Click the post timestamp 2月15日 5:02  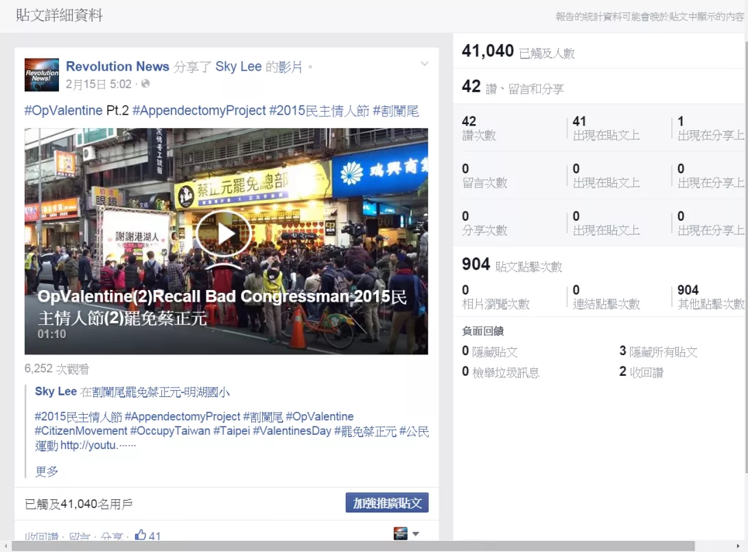[98, 84]
